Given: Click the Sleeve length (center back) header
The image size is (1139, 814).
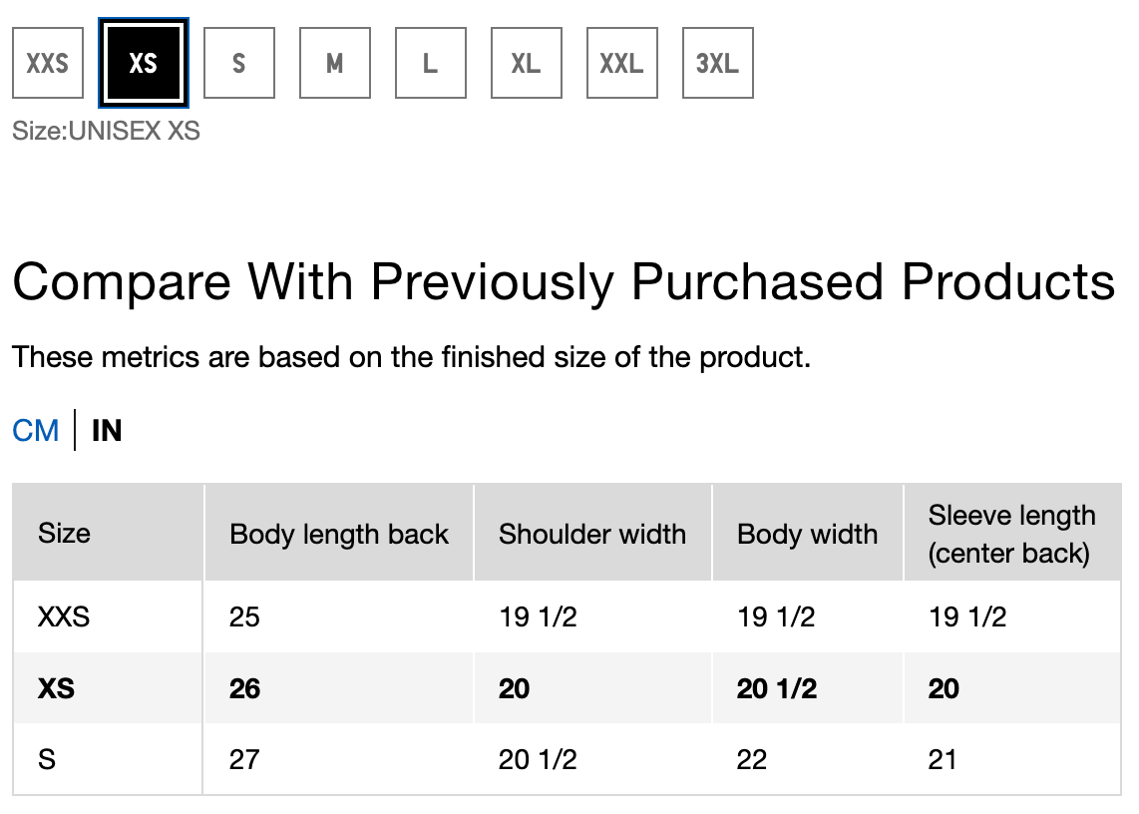Looking at the screenshot, I should pos(1012,533).
